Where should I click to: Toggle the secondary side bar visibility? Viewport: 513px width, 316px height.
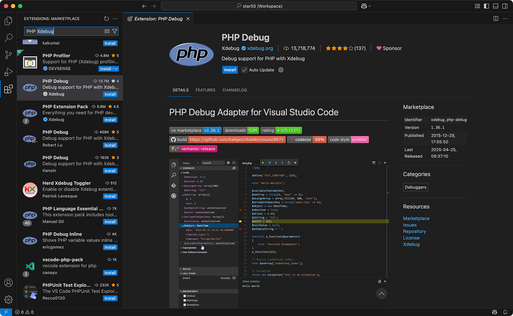(505, 6)
